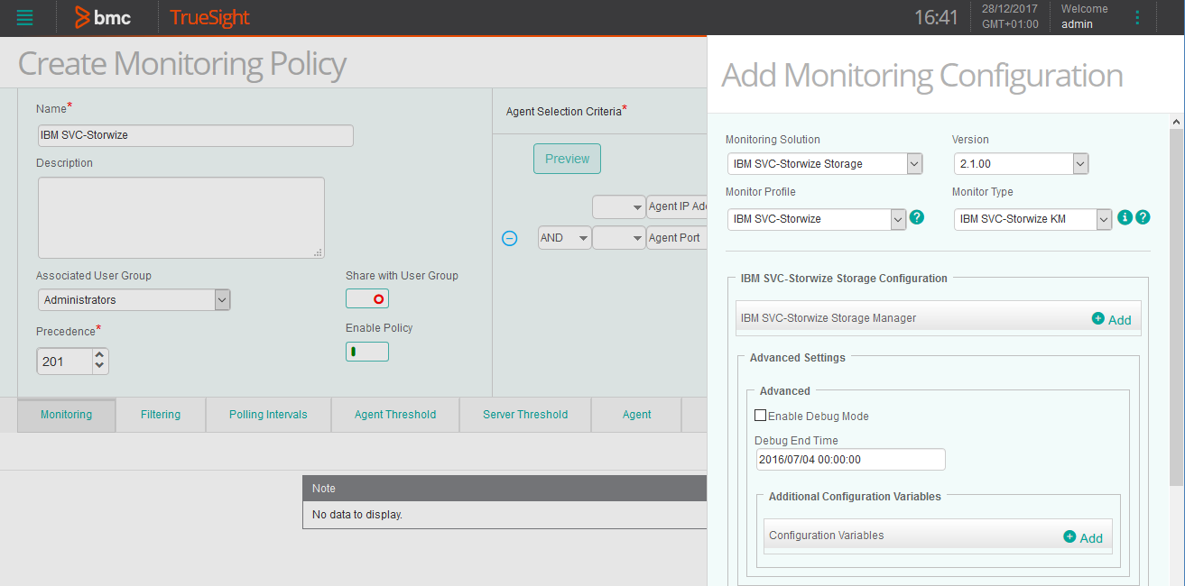Toggle the Enable Policy switch off
The height and width of the screenshot is (586, 1185).
point(366,352)
